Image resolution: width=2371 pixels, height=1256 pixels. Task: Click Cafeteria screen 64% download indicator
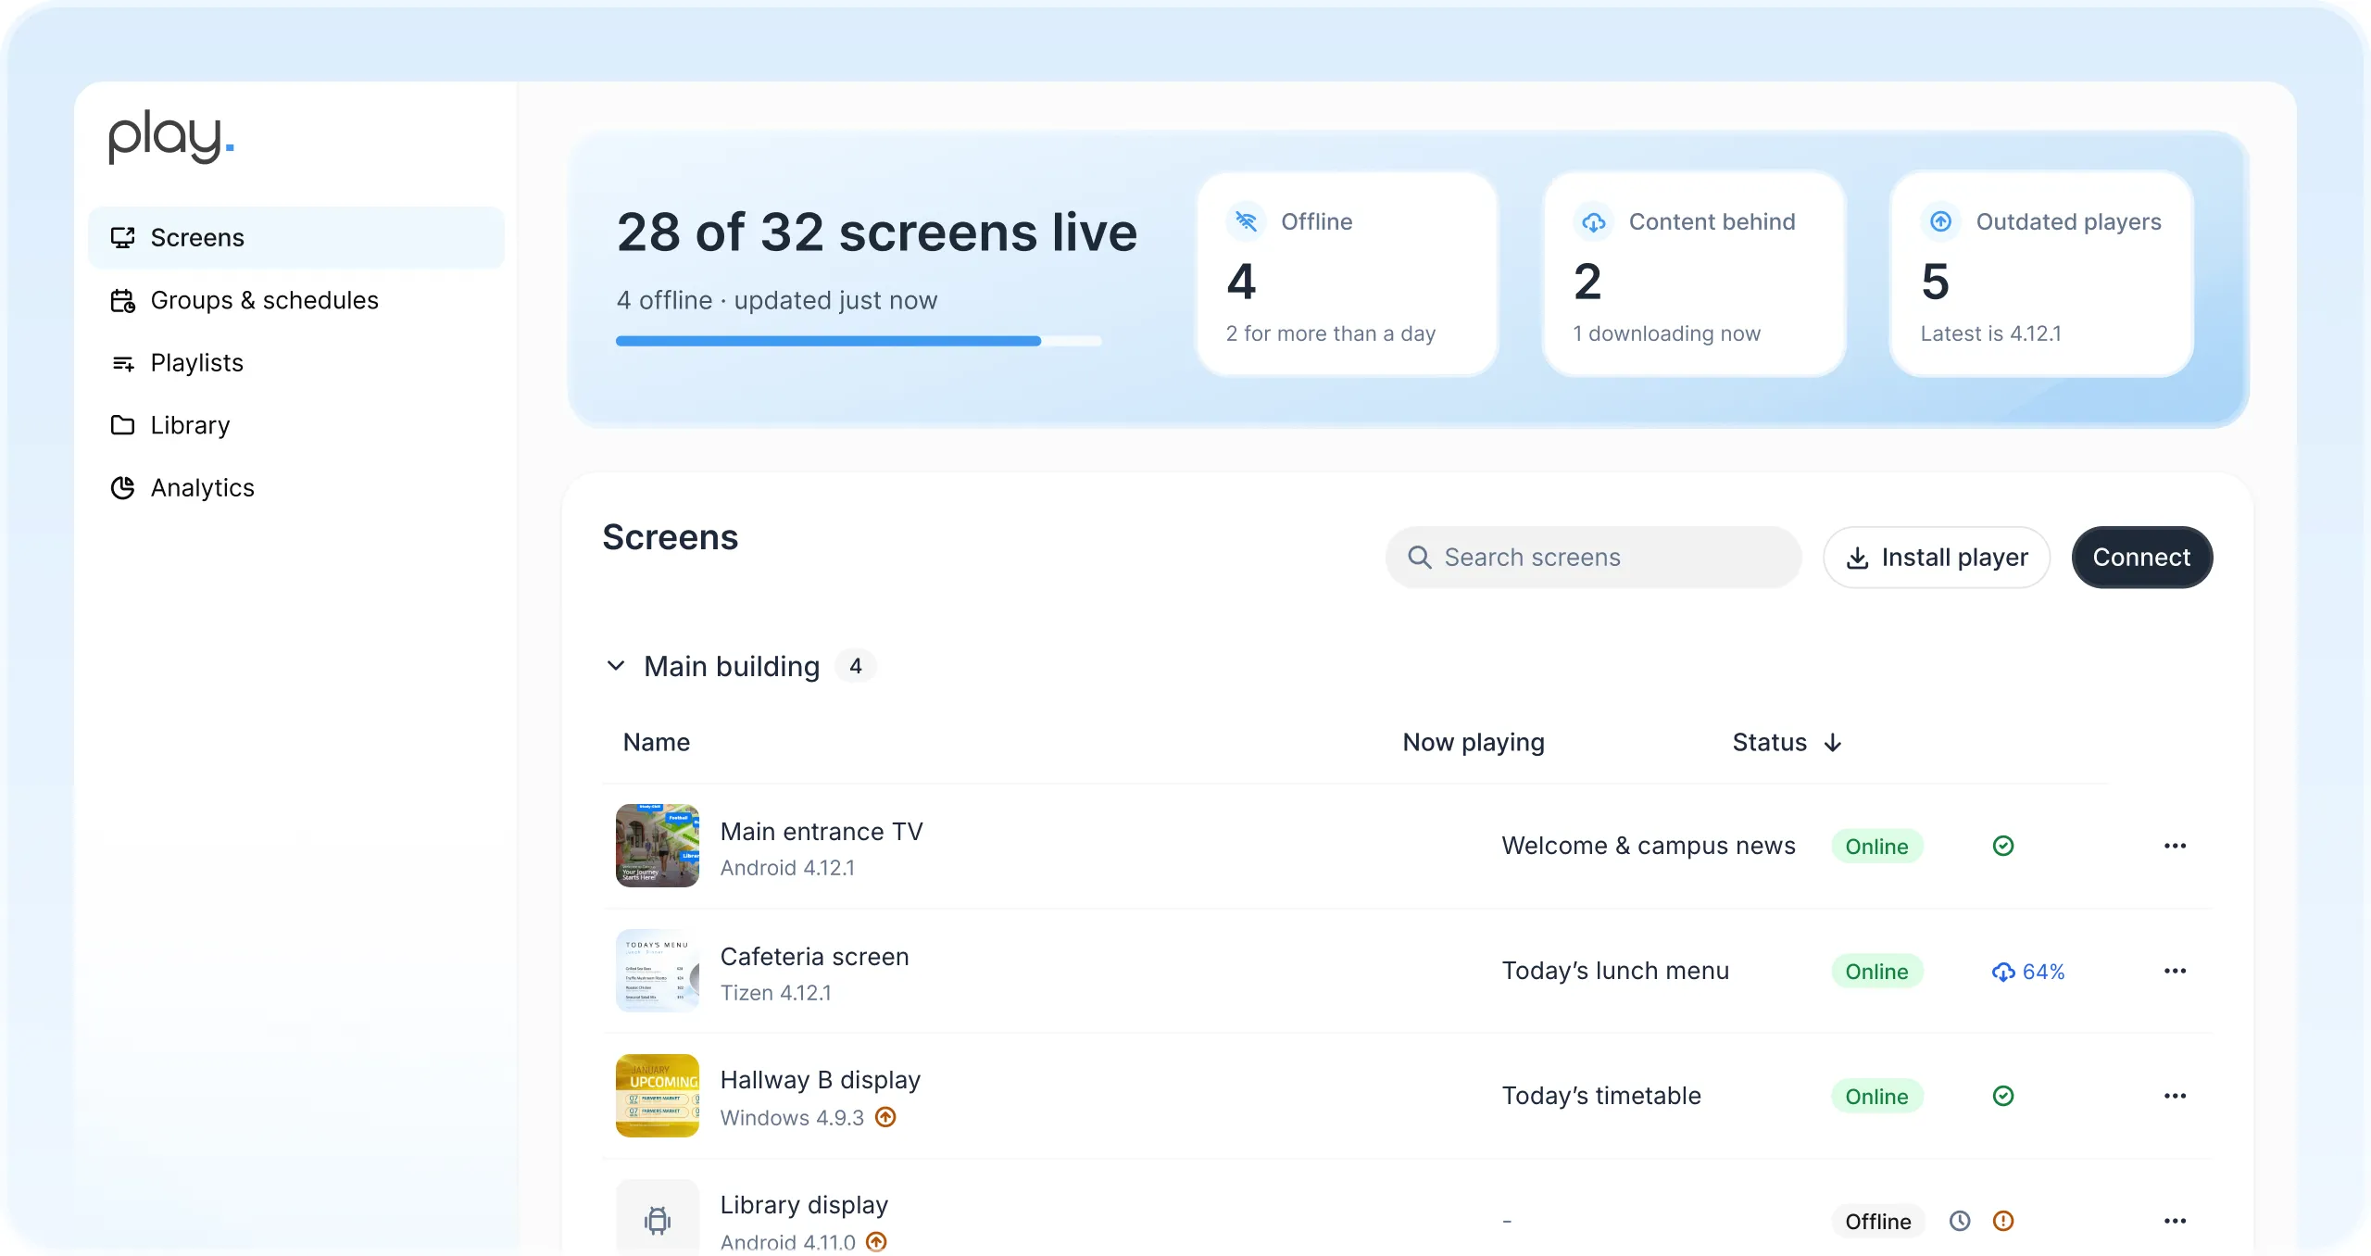click(x=2028, y=972)
